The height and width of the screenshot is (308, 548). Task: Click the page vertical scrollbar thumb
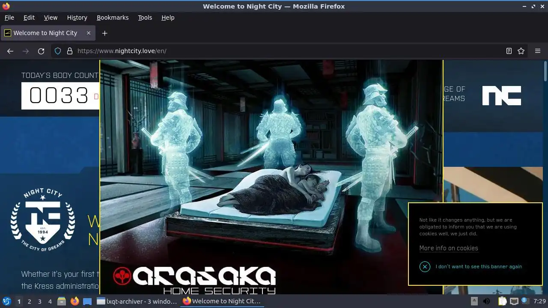(545, 71)
